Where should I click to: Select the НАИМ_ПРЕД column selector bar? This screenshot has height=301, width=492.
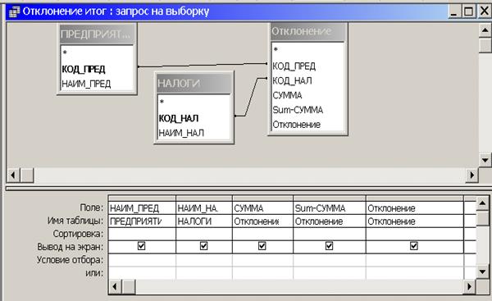pyautogui.click(x=142, y=198)
